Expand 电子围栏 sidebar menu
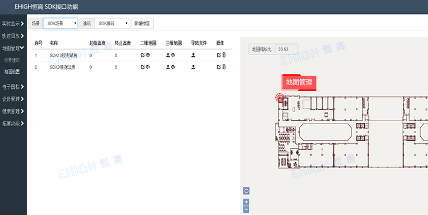This screenshot has width=428, height=215. pos(13,87)
